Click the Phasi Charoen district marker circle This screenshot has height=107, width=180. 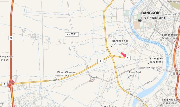[x=56, y=77]
